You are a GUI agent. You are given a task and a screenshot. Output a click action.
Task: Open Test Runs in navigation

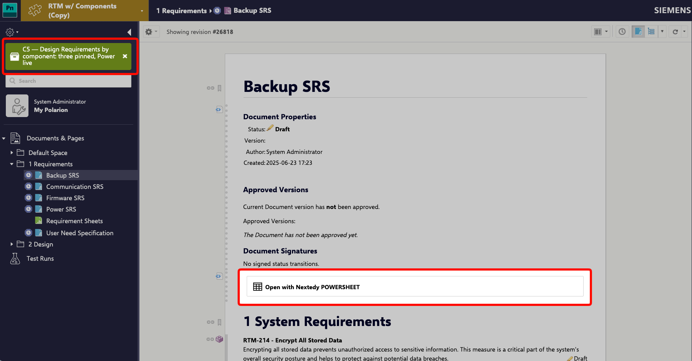tap(40, 259)
